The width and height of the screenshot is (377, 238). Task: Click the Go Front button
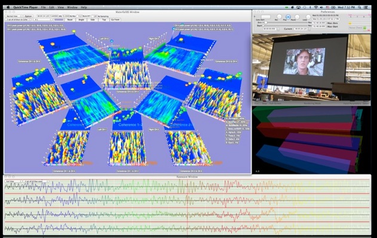(115, 20)
